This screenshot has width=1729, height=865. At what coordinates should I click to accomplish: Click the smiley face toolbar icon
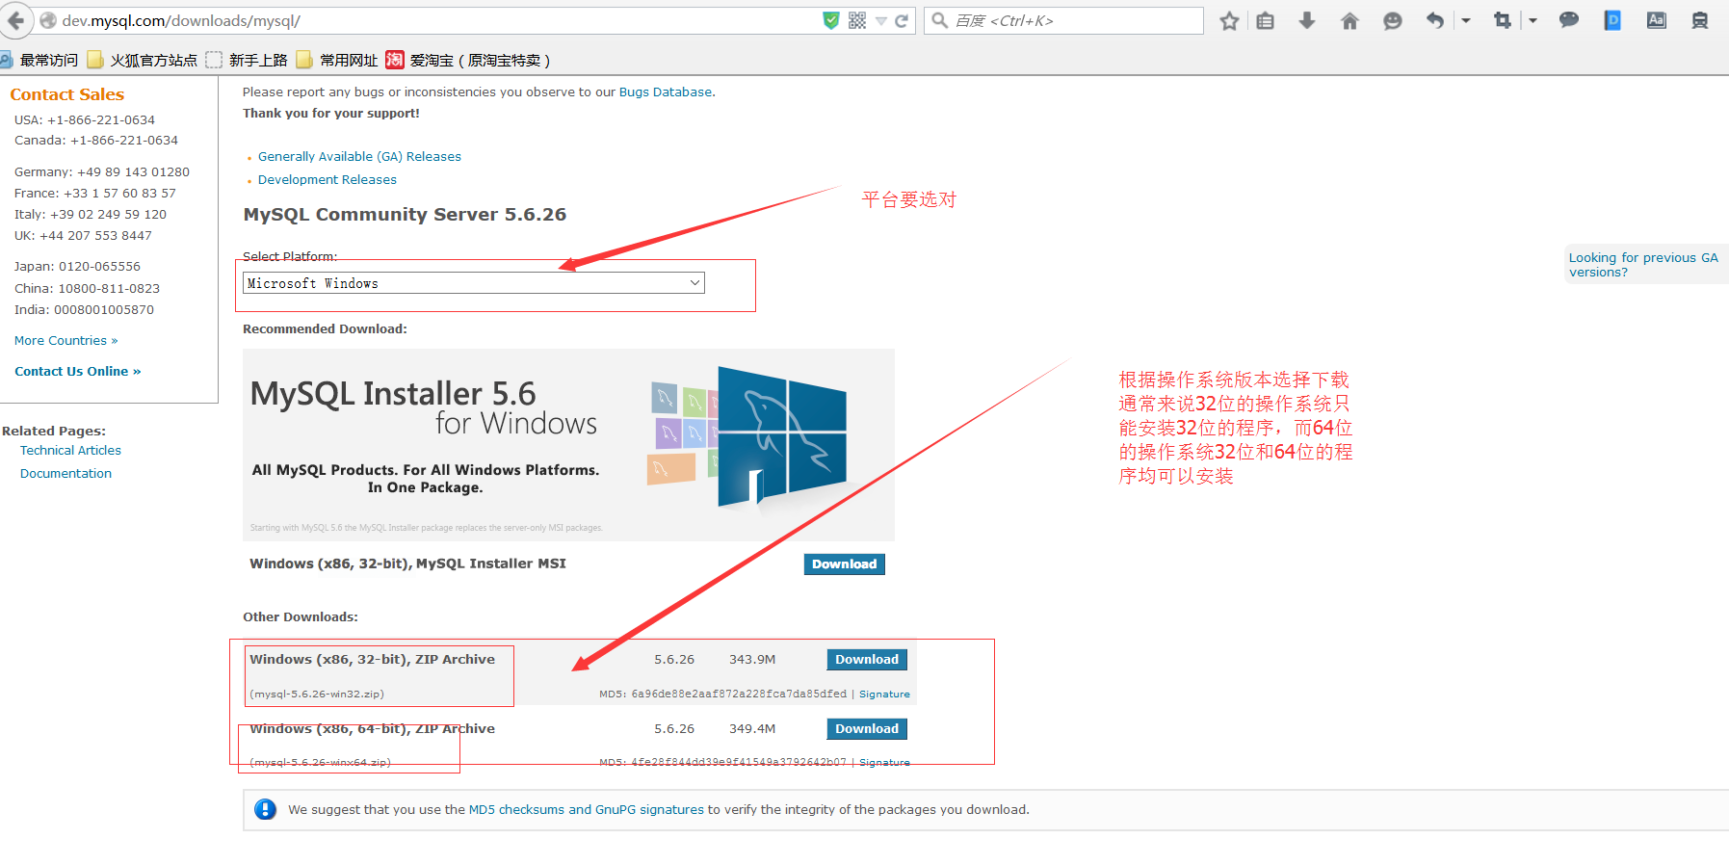[x=1392, y=20]
